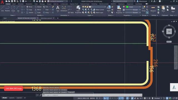Click the Base view tool
This screenshot has width=178, height=100.
point(173,9)
